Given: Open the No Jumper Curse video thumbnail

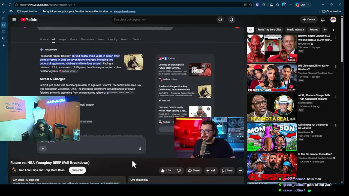Looking at the screenshot, I should coord(272,166).
